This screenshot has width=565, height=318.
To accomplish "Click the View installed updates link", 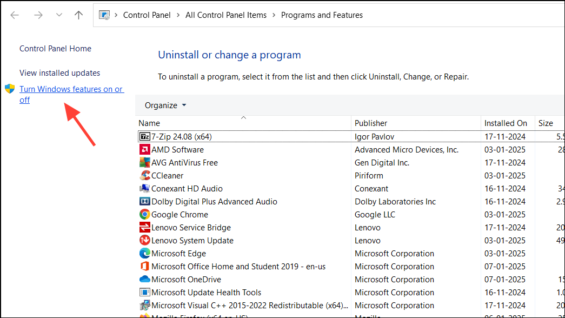I will coord(59,72).
